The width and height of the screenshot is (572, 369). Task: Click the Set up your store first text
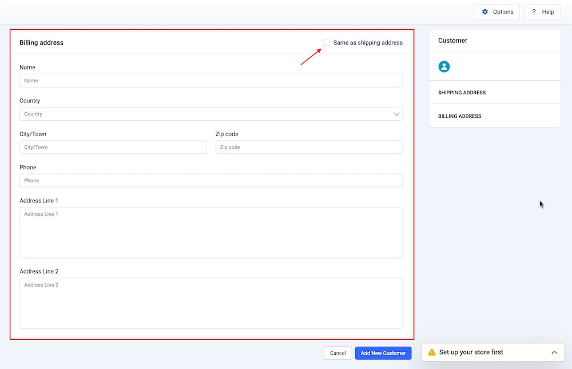[x=471, y=352]
